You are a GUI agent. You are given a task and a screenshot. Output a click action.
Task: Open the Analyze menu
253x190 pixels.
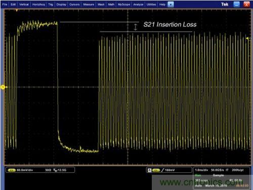tap(138, 5)
